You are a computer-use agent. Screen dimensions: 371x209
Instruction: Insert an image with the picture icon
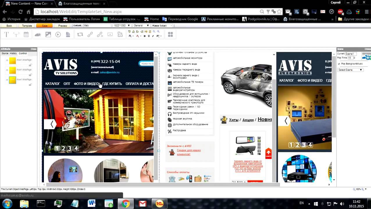tap(48, 35)
